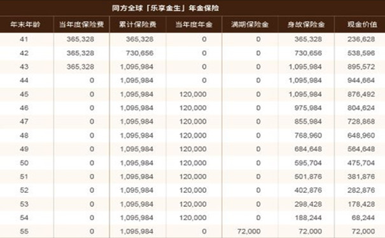Select cash value 475,704
Image resolution: width=385 pixels, height=238 pixels.
(x=361, y=163)
